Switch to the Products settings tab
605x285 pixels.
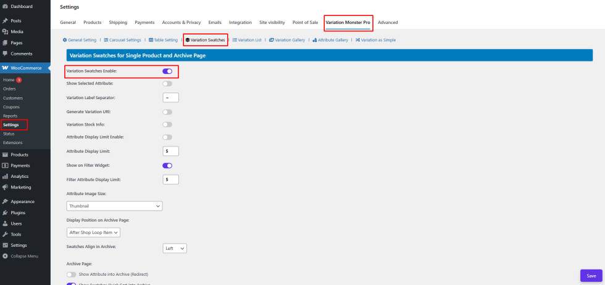point(93,23)
